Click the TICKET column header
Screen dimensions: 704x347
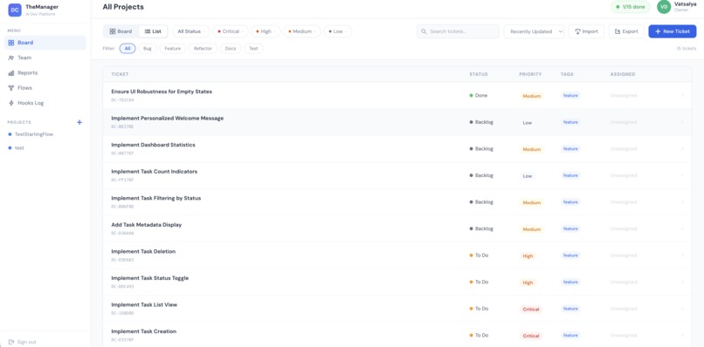[x=120, y=74]
